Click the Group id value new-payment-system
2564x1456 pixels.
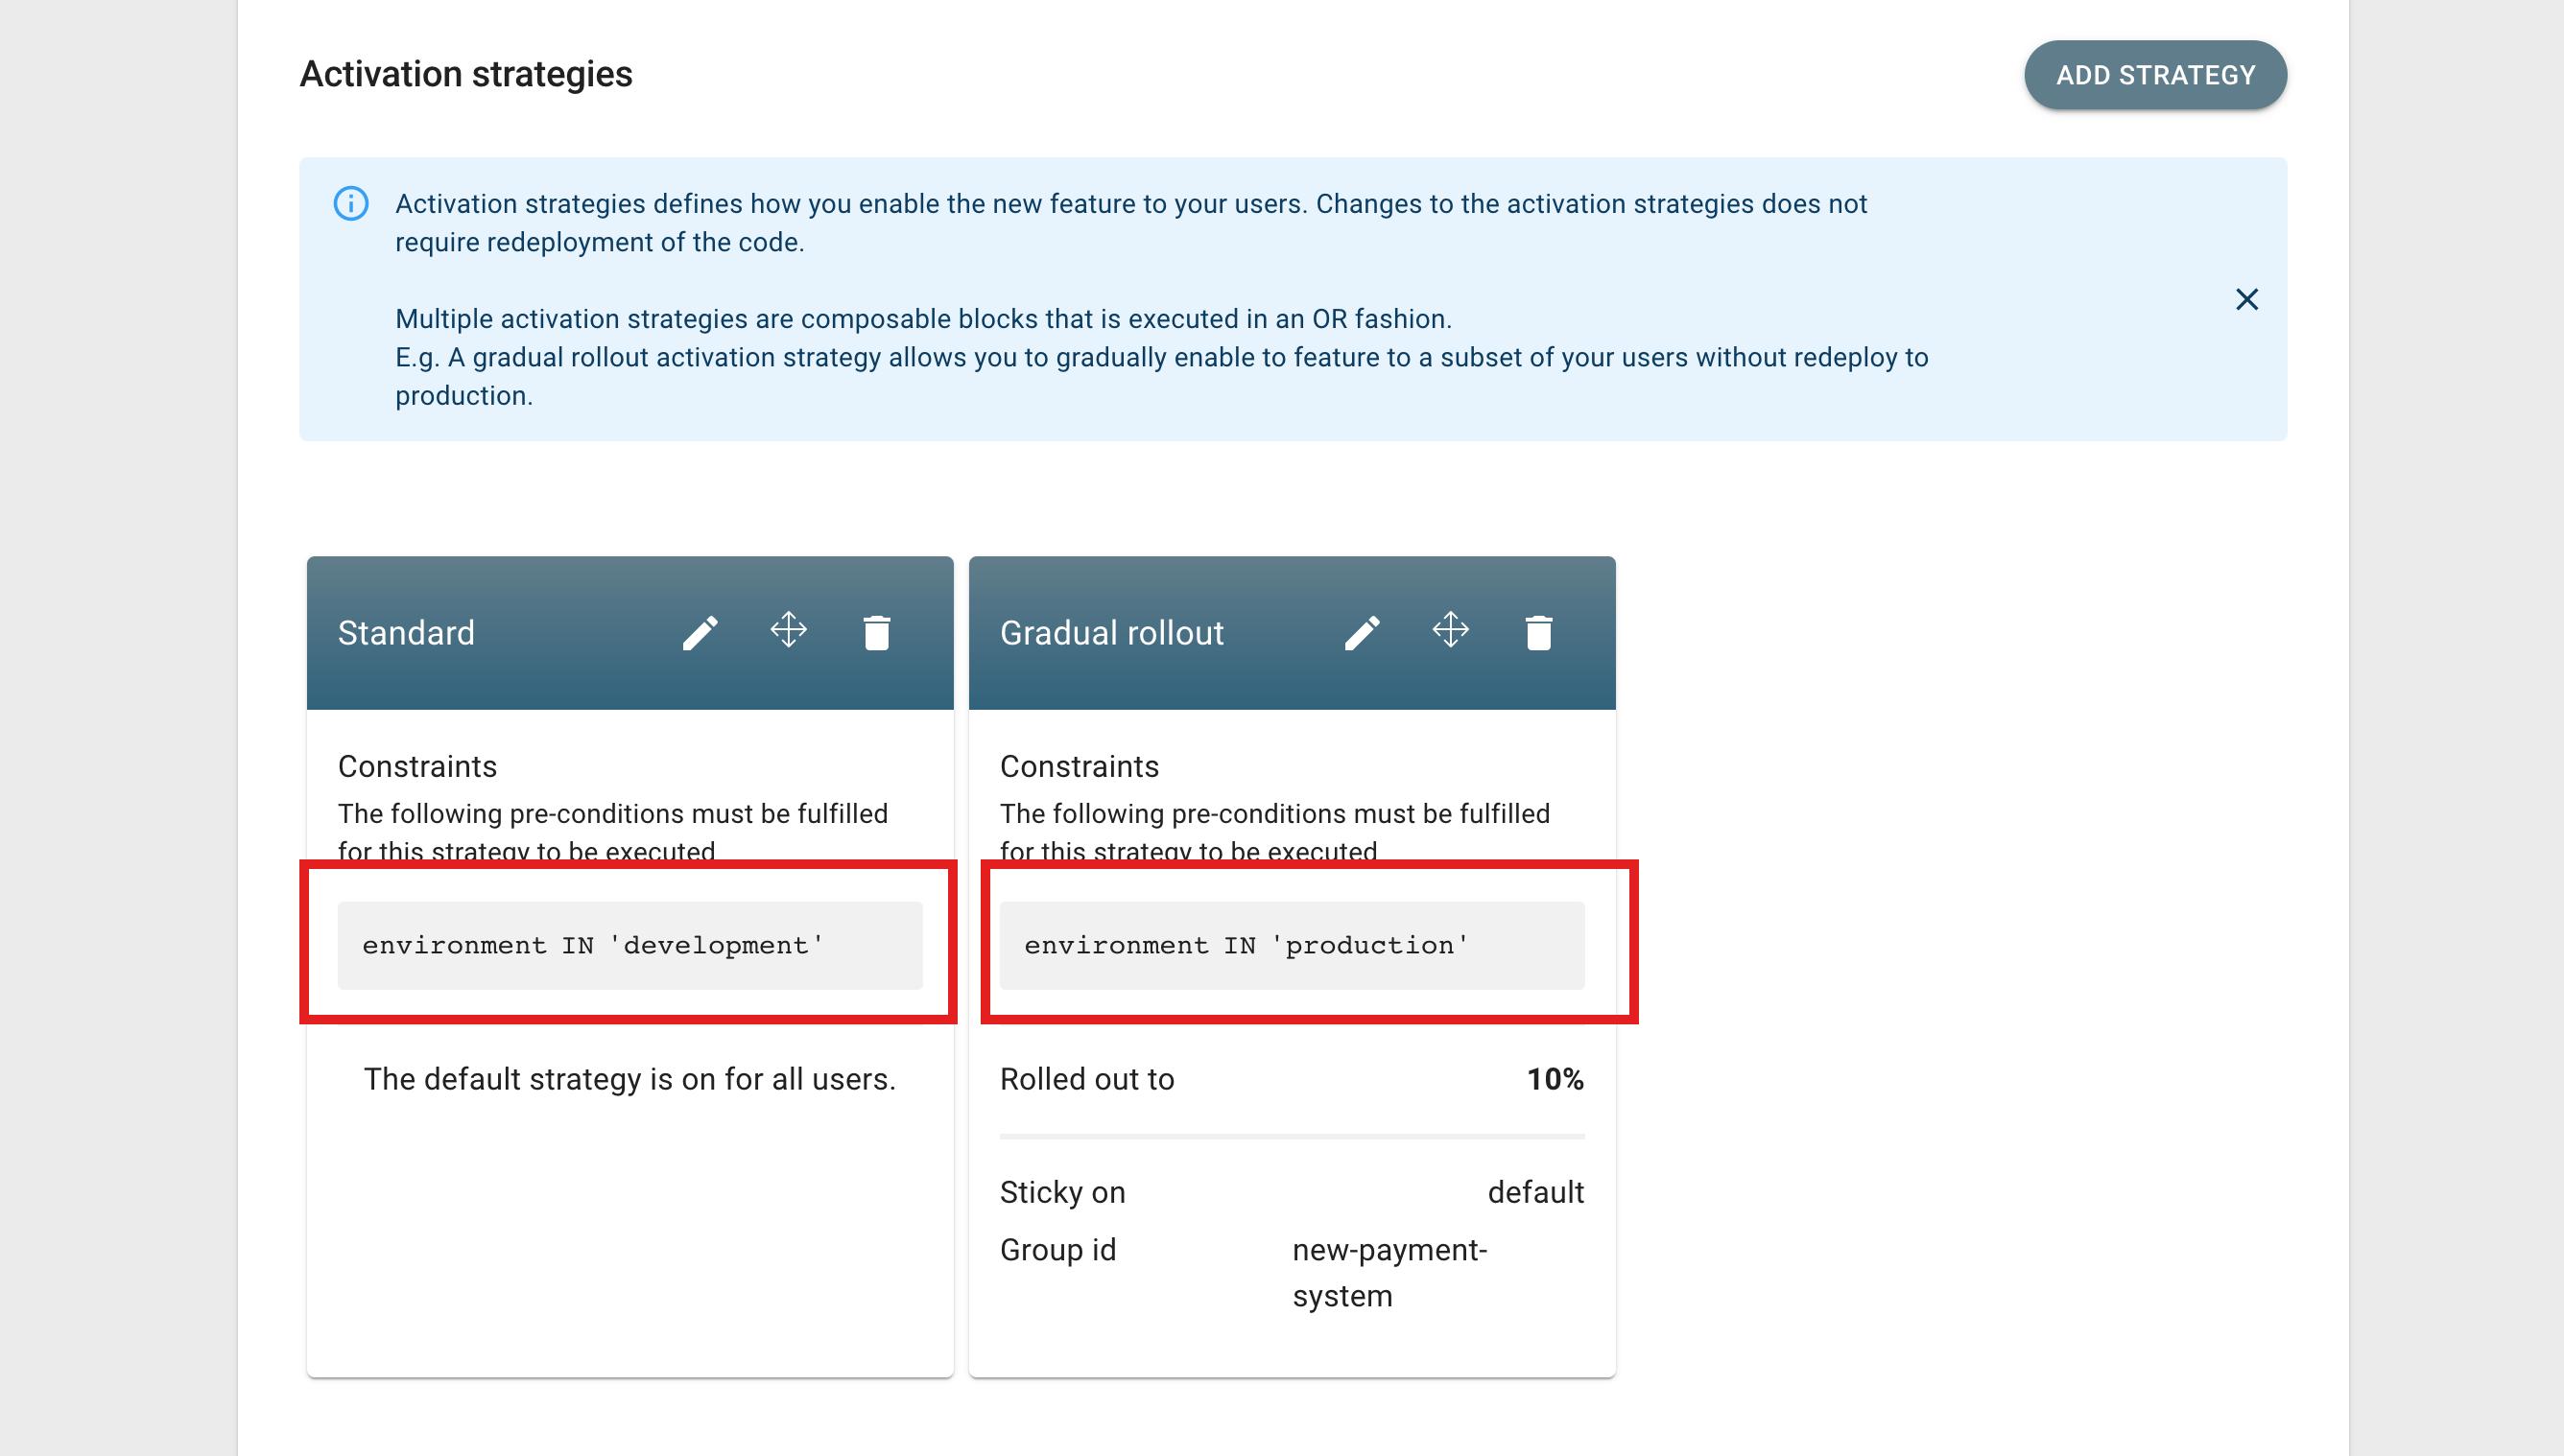point(1389,1272)
